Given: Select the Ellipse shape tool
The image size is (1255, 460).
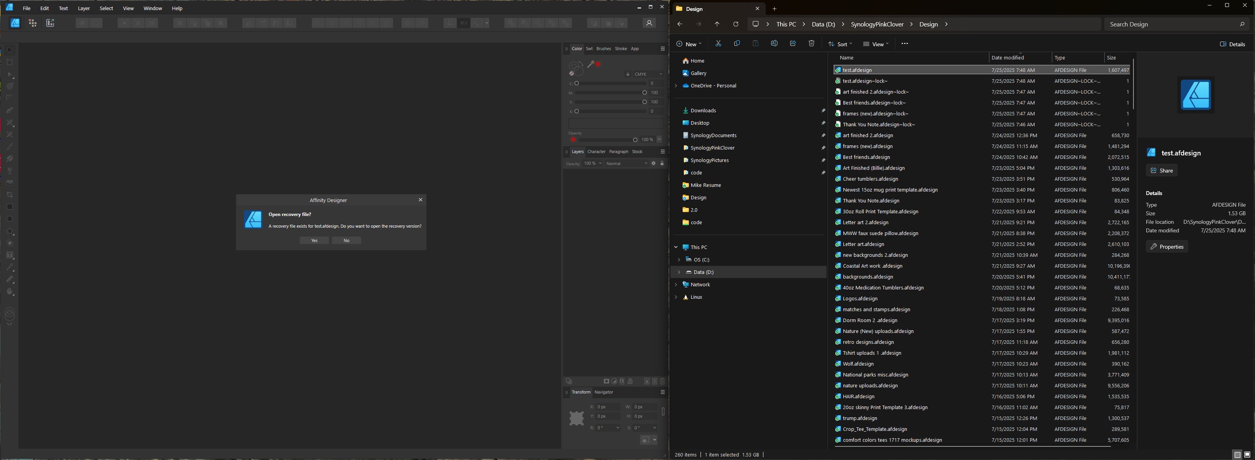Looking at the screenshot, I should 10,219.
